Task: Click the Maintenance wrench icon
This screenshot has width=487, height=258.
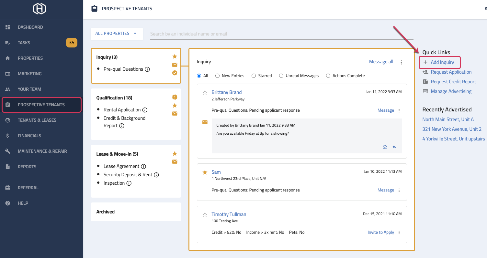Action: tap(8, 151)
